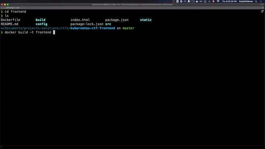The width and height of the screenshot is (265, 149).
Task: Click the green fullscreen window button
Action: [7, 5]
